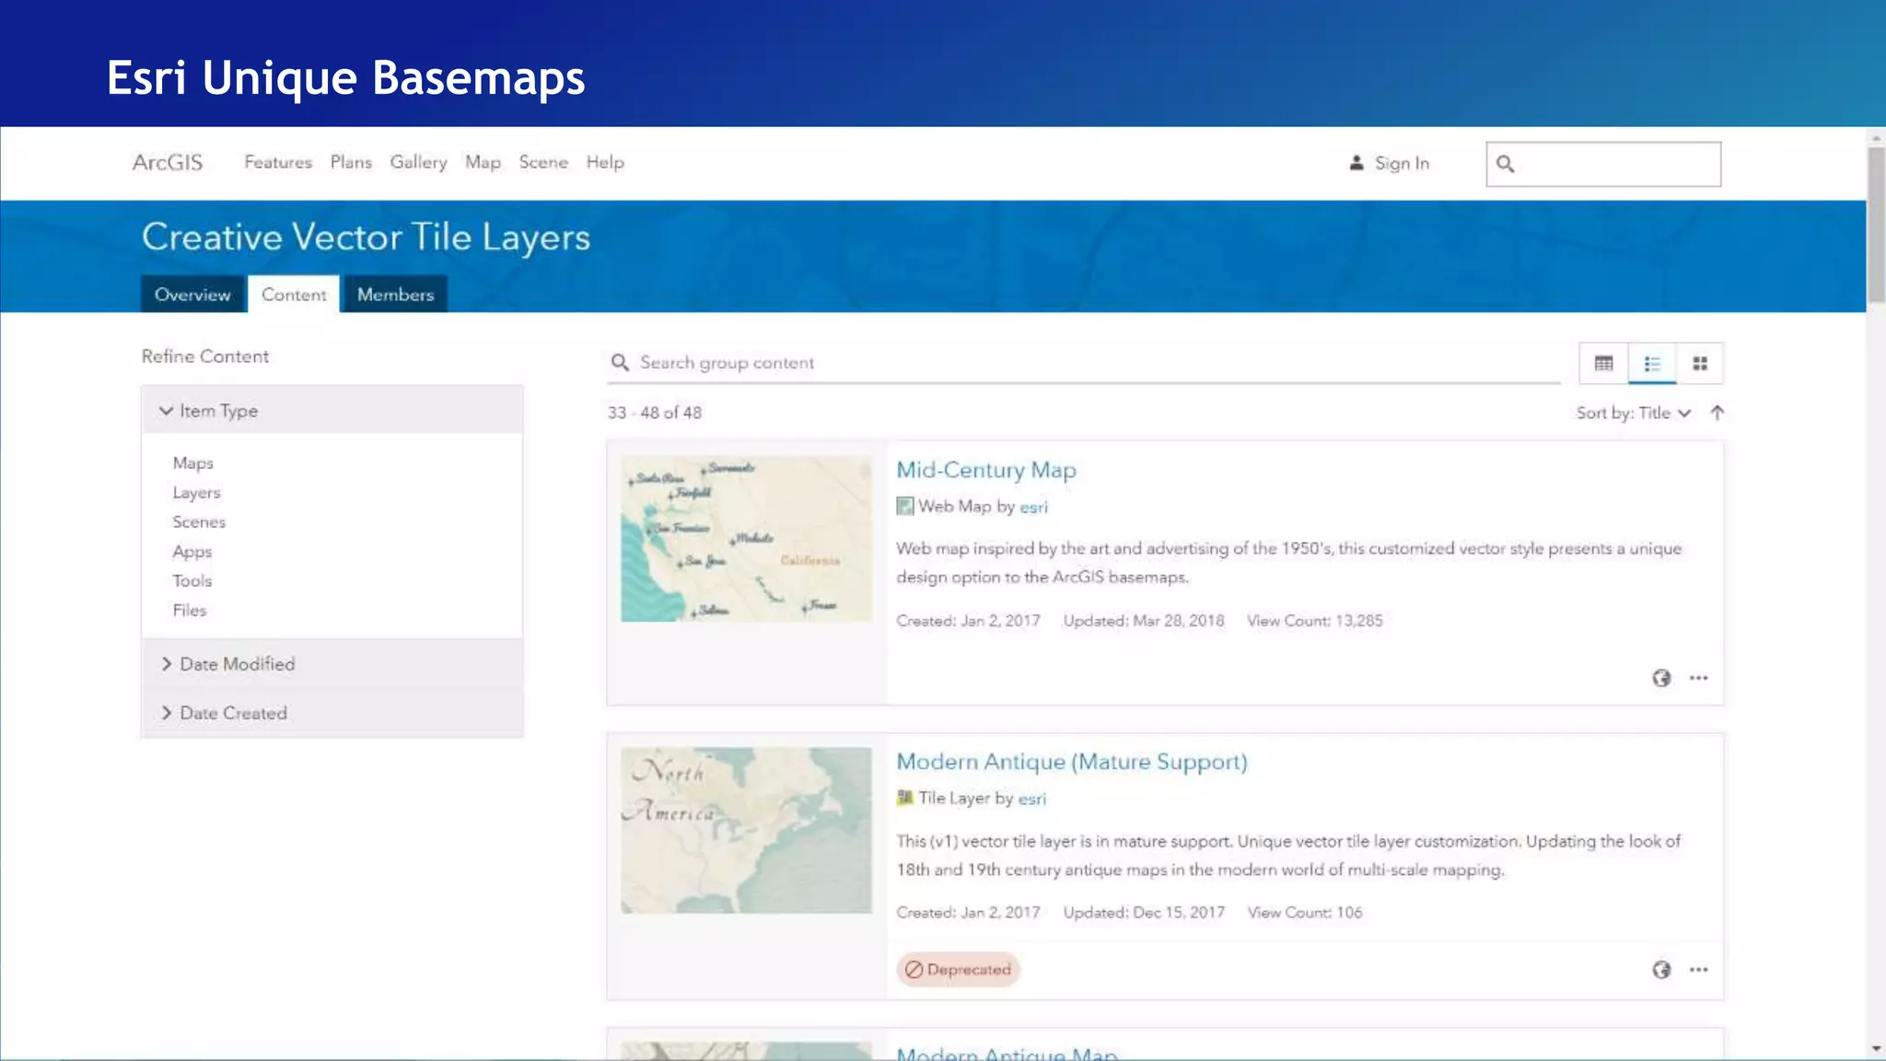Screen dimensions: 1886x1061
Task: Open Scene in the navigation
Action: point(543,162)
